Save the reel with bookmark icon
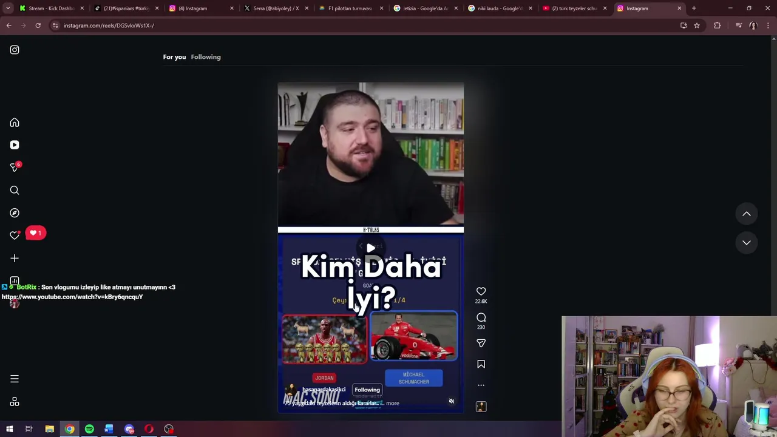The height and width of the screenshot is (437, 777). pyautogui.click(x=481, y=364)
